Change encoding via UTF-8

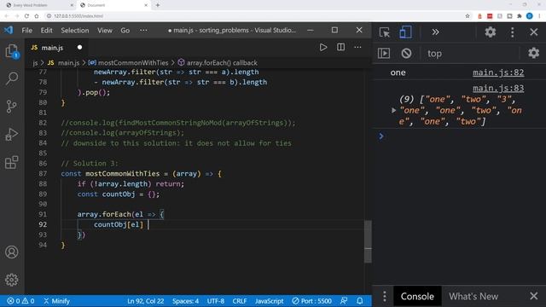tap(216, 301)
